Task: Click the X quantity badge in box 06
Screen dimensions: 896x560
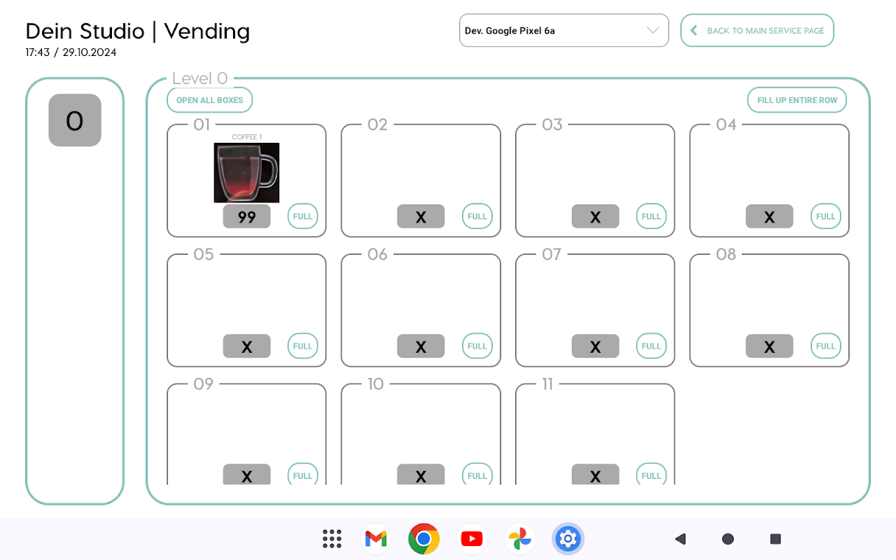Action: 421,346
